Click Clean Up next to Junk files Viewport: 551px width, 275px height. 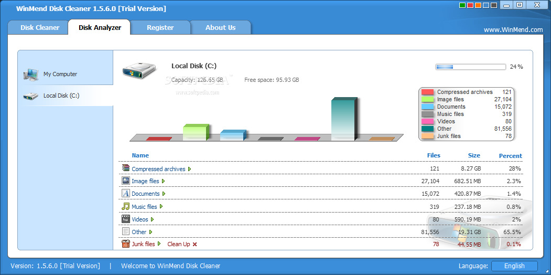click(x=179, y=244)
